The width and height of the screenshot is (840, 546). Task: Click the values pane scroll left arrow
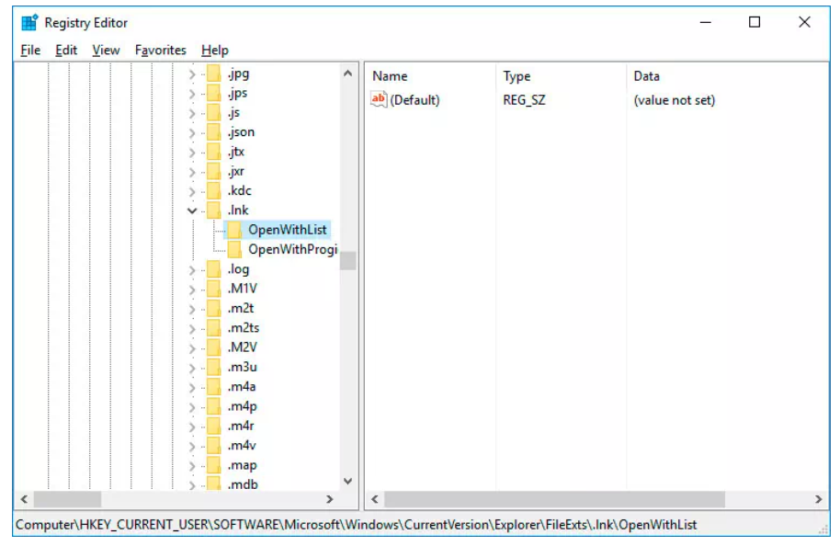pyautogui.click(x=375, y=499)
